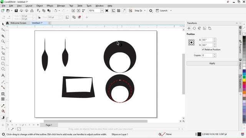Increase the Y position stepper
246x138 pixels.
click(214, 44)
